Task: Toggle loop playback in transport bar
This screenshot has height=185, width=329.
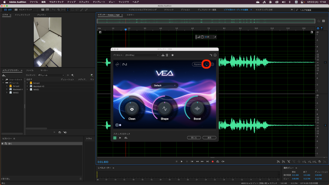Action: [x=218, y=162]
